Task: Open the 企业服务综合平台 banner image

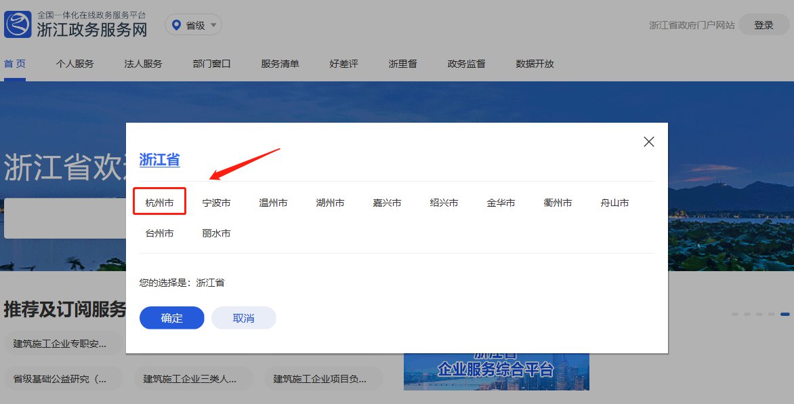Action: pyautogui.click(x=496, y=371)
